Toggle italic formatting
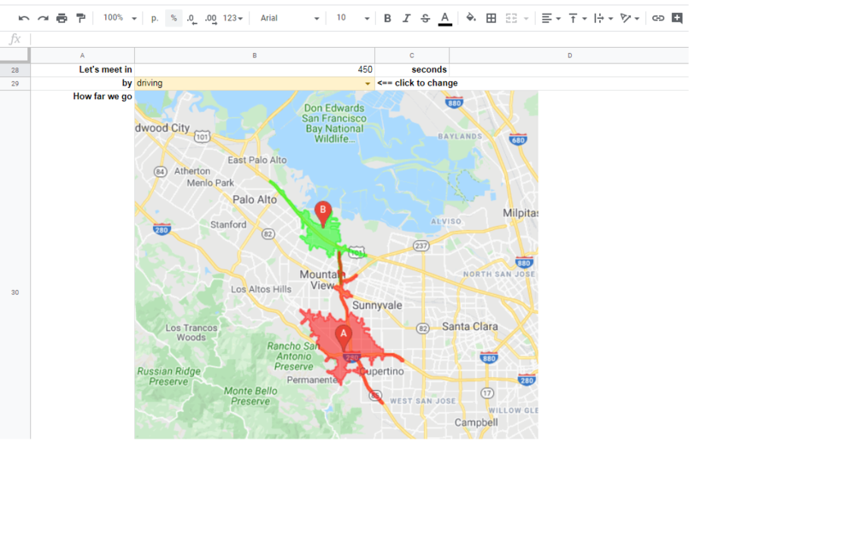The width and height of the screenshot is (859, 537). [406, 17]
